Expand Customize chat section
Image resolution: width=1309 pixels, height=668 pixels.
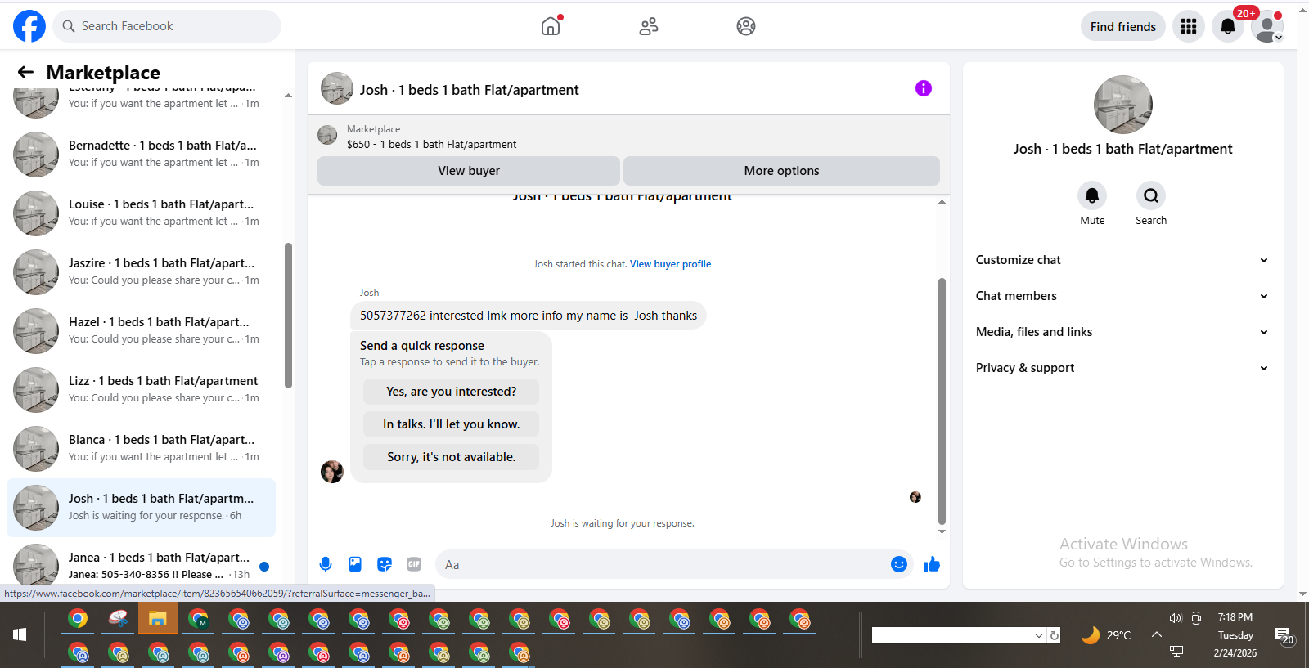pos(1123,260)
